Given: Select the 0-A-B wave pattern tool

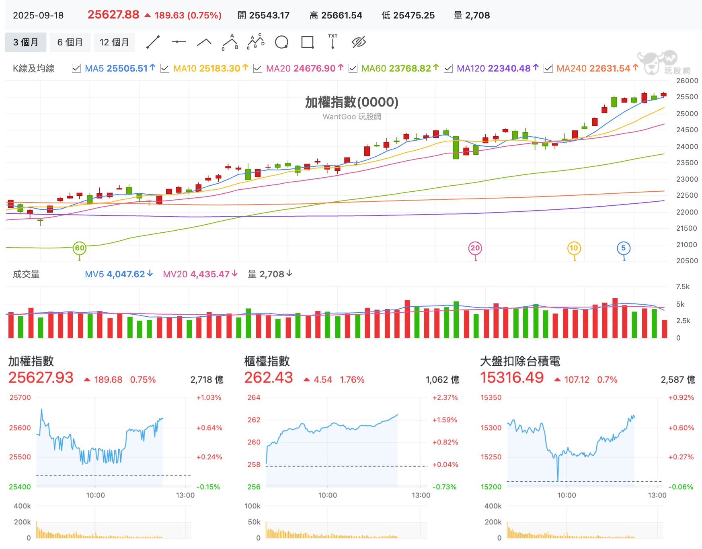Looking at the screenshot, I should [230, 42].
